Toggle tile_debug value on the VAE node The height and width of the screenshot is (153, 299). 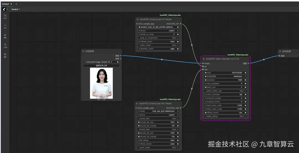(x=158, y=140)
